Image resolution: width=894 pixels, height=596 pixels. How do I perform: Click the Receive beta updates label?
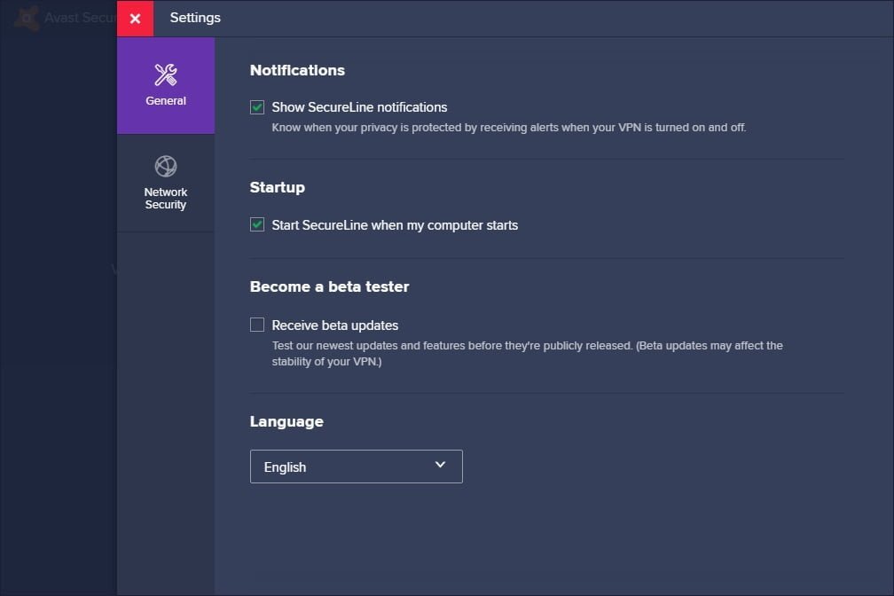[334, 325]
